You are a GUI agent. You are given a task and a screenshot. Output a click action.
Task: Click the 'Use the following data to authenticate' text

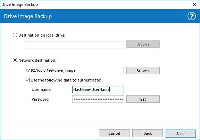click(66, 80)
